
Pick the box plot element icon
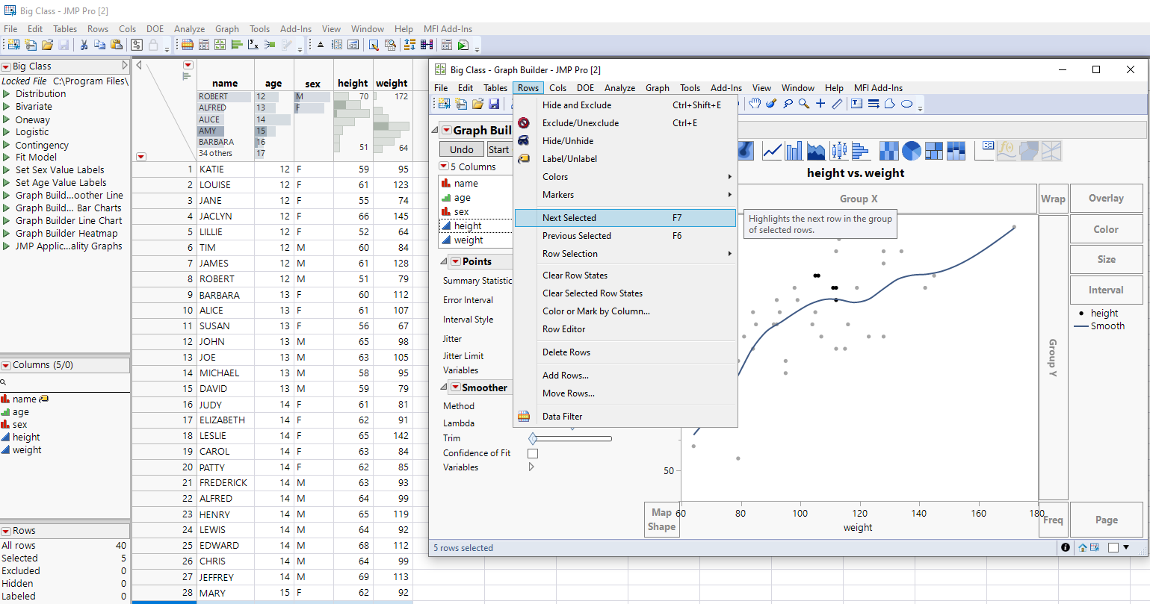click(838, 151)
